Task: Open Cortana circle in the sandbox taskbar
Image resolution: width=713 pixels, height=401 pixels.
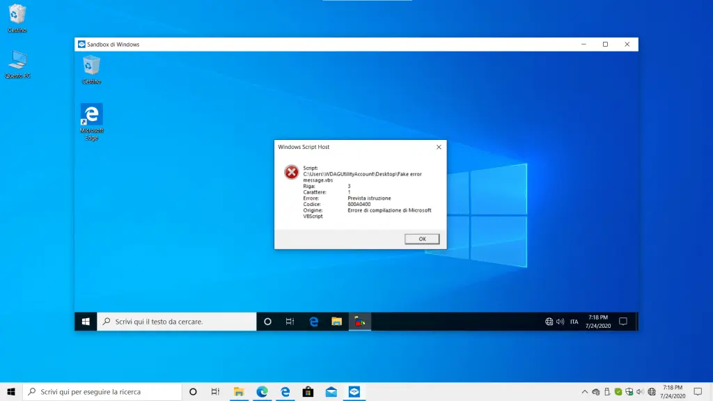Action: coord(267,322)
